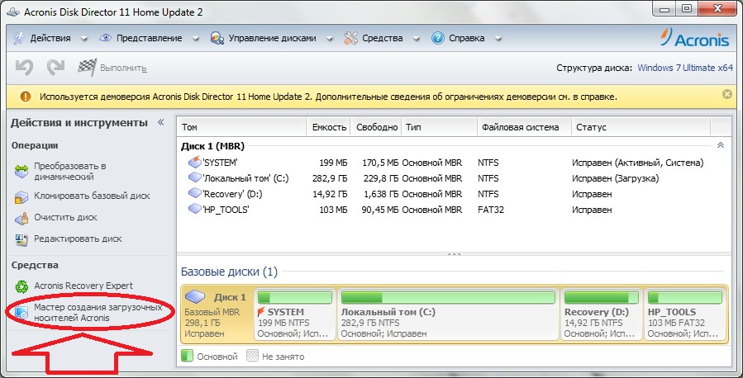
Task: Click the disk management menu icon
Action: 217,38
